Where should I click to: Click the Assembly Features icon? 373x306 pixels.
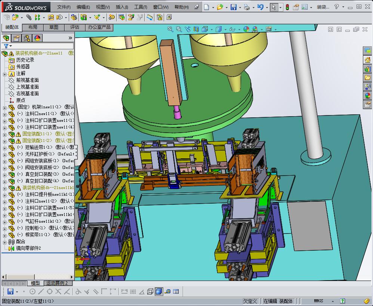(83, 17)
